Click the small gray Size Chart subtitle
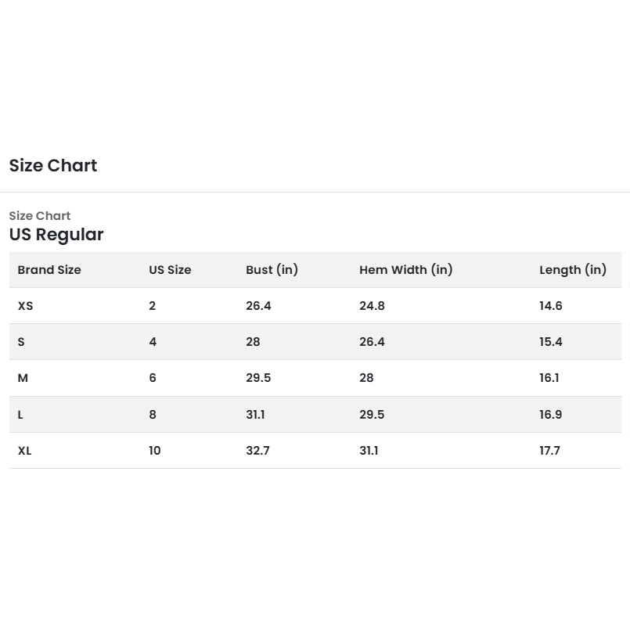Screen dimensions: 630x630 coord(40,216)
